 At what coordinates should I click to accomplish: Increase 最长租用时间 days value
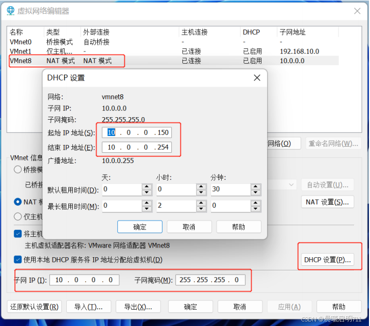tap(147, 203)
